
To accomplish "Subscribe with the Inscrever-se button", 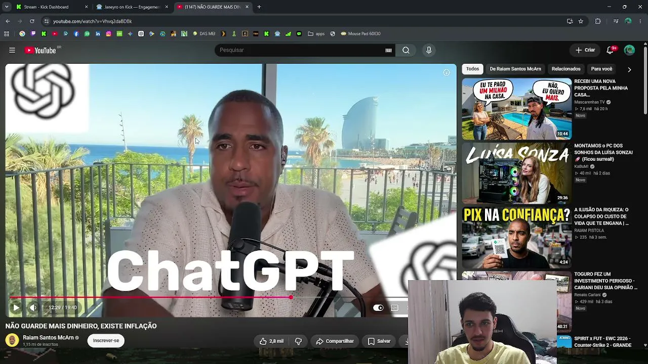I will [x=106, y=341].
